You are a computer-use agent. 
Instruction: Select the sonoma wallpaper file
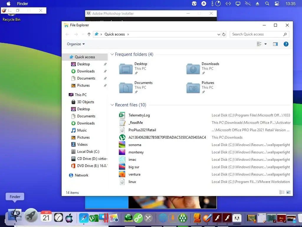[x=204, y=145]
